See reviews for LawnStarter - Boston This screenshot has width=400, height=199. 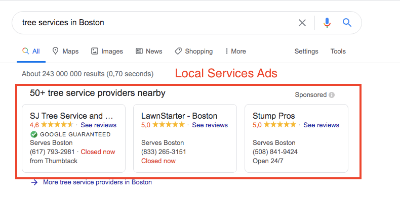pos(210,125)
